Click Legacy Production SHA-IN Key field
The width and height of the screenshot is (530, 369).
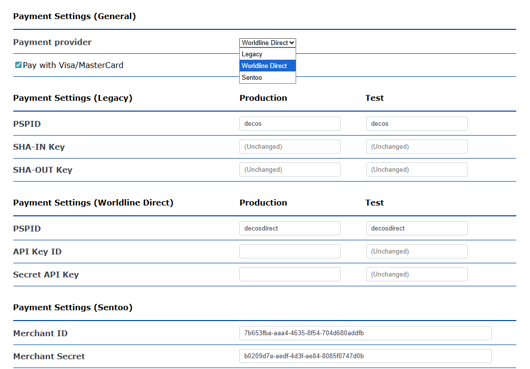tap(290, 146)
